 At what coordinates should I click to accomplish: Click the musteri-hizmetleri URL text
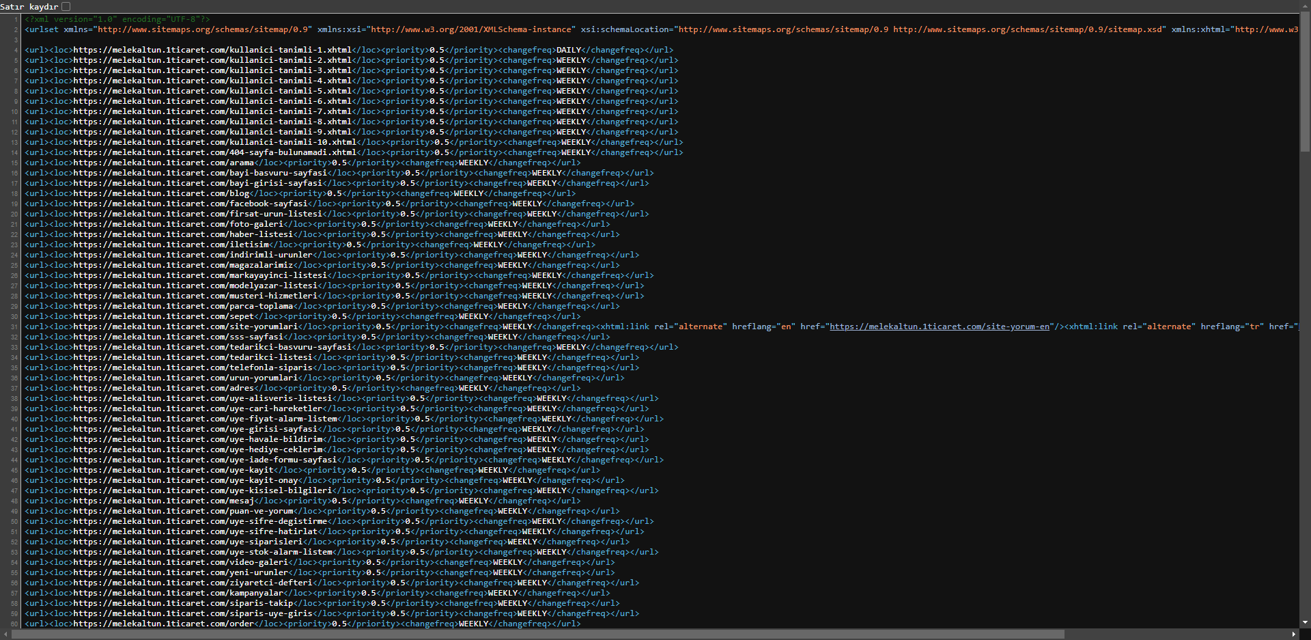[x=195, y=296]
